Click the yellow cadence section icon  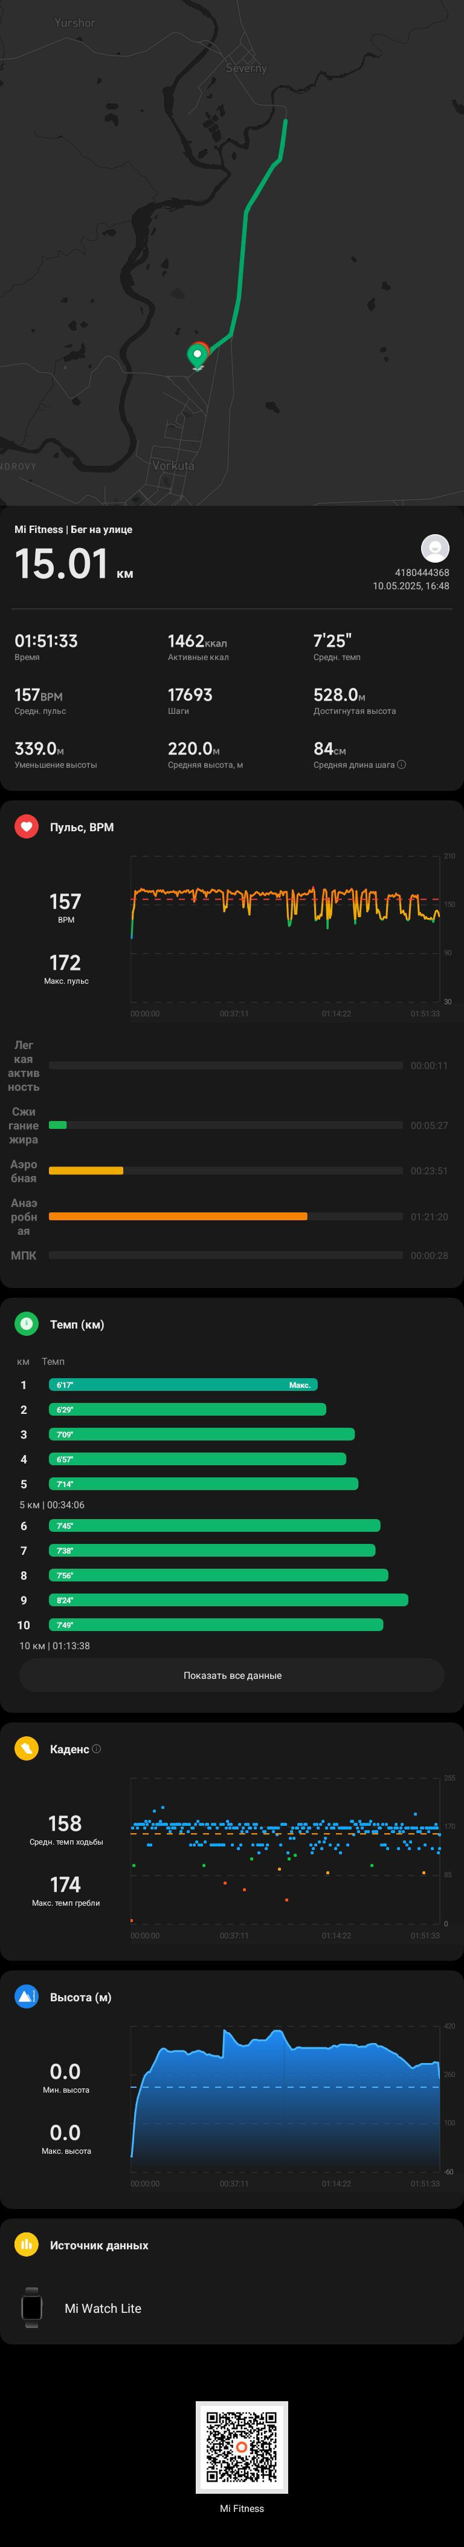[x=27, y=1749]
